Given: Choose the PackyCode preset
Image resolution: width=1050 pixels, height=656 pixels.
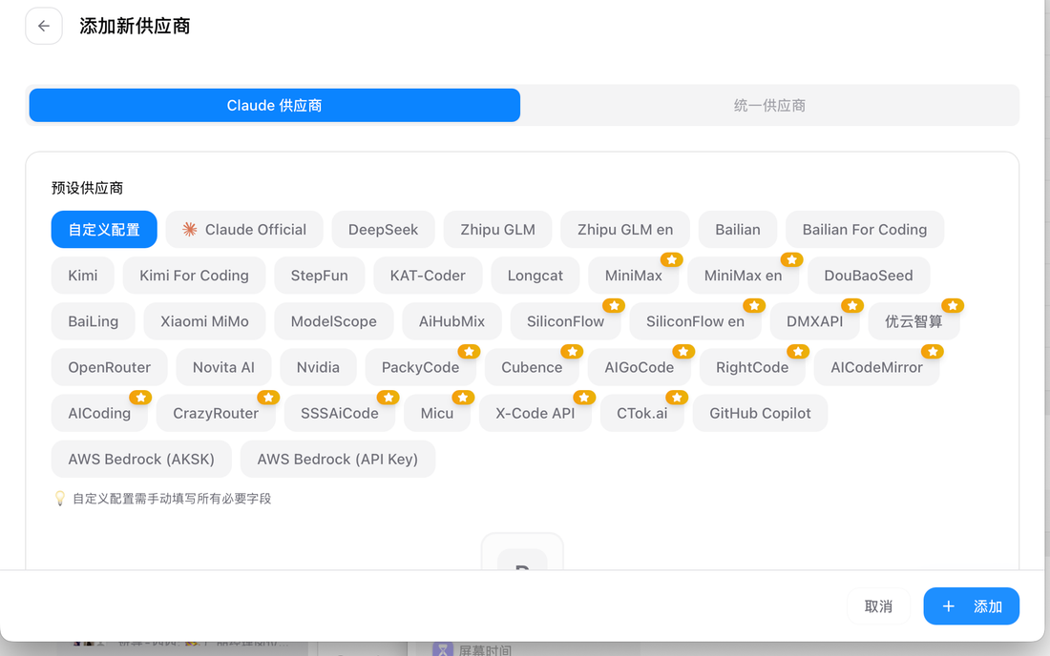Looking at the screenshot, I should [421, 367].
